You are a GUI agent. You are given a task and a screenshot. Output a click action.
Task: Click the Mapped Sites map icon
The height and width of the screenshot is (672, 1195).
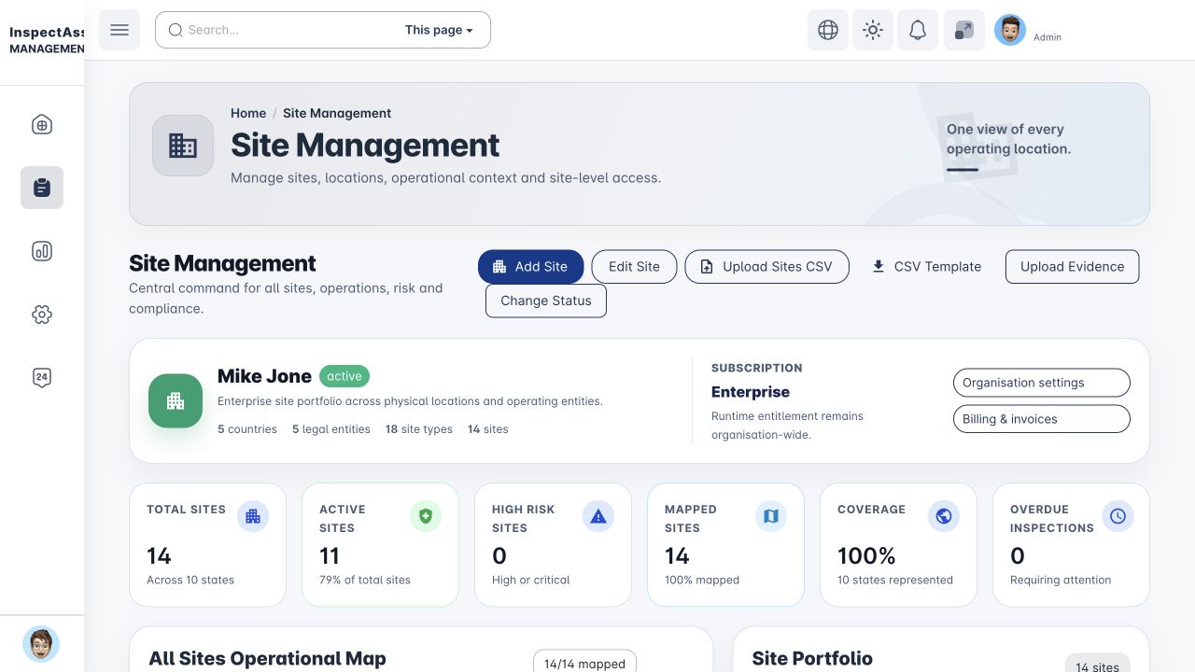coord(771,516)
